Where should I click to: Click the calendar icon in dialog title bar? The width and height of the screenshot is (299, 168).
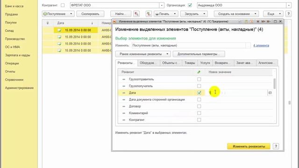(x=251, y=21)
